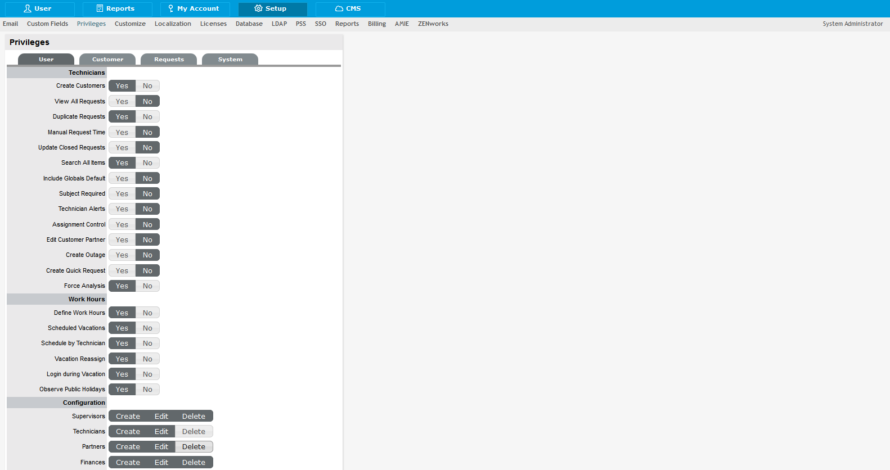The height and width of the screenshot is (470, 890).
Task: Toggle Edit privilege for Supervisors
Action: (161, 417)
